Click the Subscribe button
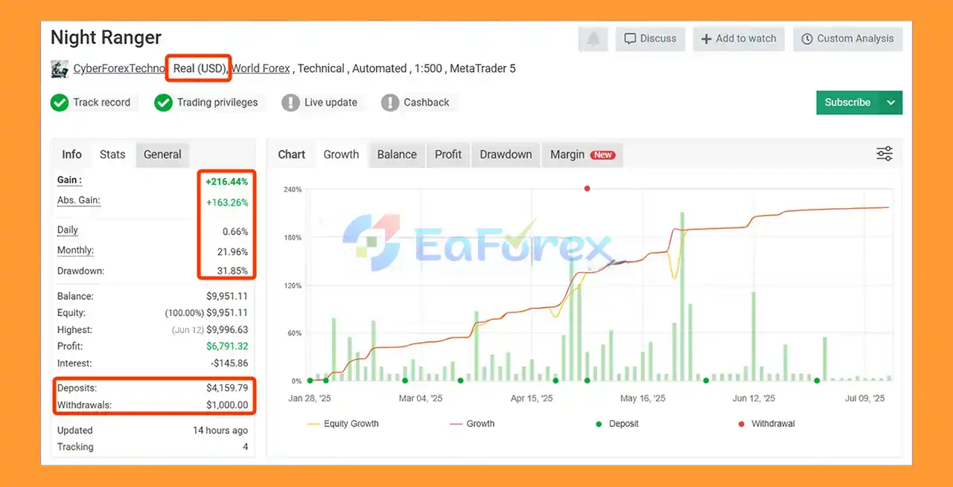Screen dimensions: 953x487 [848, 103]
